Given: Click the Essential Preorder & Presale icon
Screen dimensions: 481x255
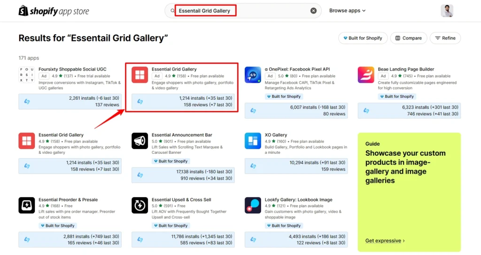Looking at the screenshot, I should [x=26, y=205].
